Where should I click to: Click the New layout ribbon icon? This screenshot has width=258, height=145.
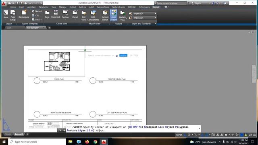(x=6, y=12)
